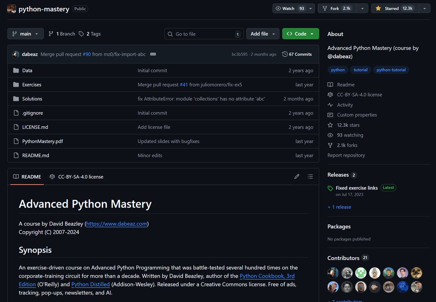Click the README.md file icon

coord(16,155)
